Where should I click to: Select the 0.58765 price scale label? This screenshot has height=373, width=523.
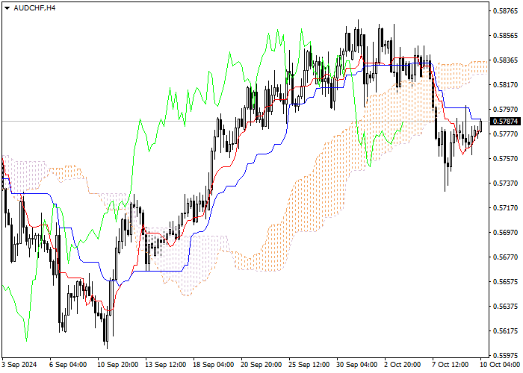click(x=505, y=11)
